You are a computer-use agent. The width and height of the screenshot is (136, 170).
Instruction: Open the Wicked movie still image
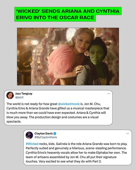[x=68, y=56]
